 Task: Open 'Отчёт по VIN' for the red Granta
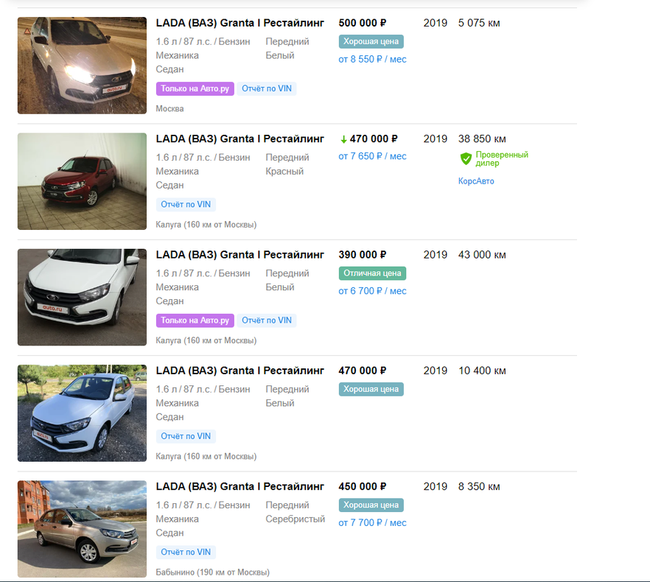point(186,205)
